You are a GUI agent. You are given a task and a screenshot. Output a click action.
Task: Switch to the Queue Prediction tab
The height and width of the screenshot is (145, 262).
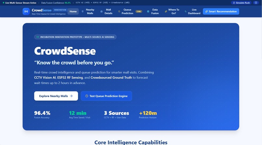[x=130, y=11]
